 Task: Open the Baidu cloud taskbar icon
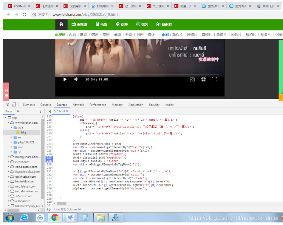click(40, 218)
